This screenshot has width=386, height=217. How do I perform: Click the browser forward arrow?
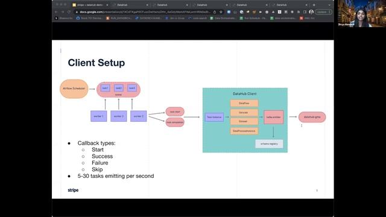click(x=63, y=12)
